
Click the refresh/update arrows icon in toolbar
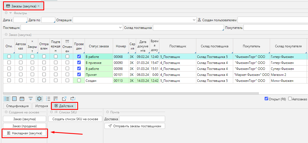73,99
